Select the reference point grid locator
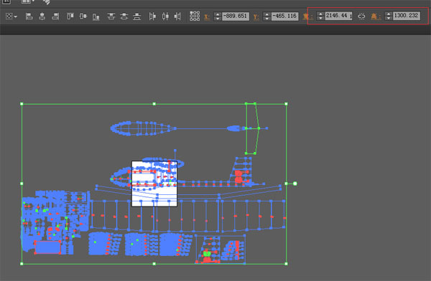The height and width of the screenshot is (281, 431). pyautogui.click(x=195, y=16)
